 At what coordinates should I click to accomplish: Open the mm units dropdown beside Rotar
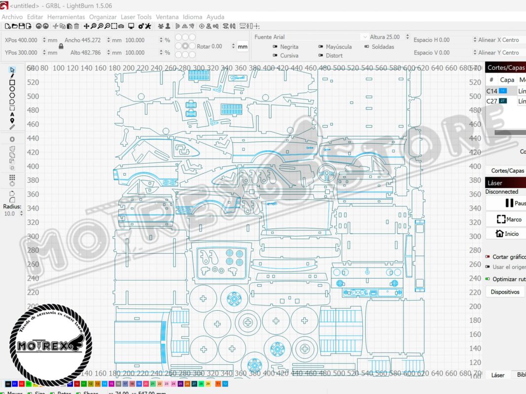[x=243, y=47]
